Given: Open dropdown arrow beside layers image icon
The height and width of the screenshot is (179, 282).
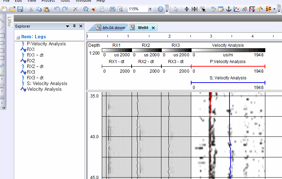Looking at the screenshot, I should (274, 9).
